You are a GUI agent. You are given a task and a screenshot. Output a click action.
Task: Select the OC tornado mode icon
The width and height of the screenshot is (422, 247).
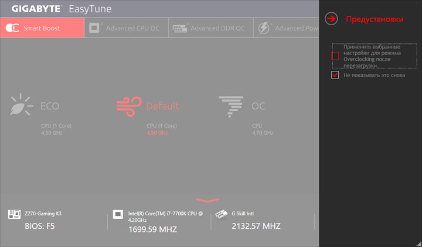click(231, 107)
